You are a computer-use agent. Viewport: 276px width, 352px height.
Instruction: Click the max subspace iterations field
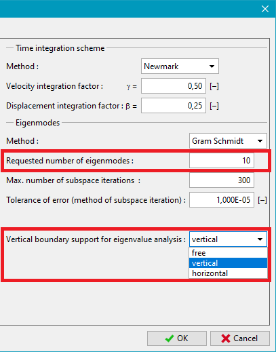(x=222, y=180)
